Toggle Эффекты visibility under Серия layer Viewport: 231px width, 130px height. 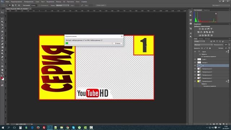point(200,54)
